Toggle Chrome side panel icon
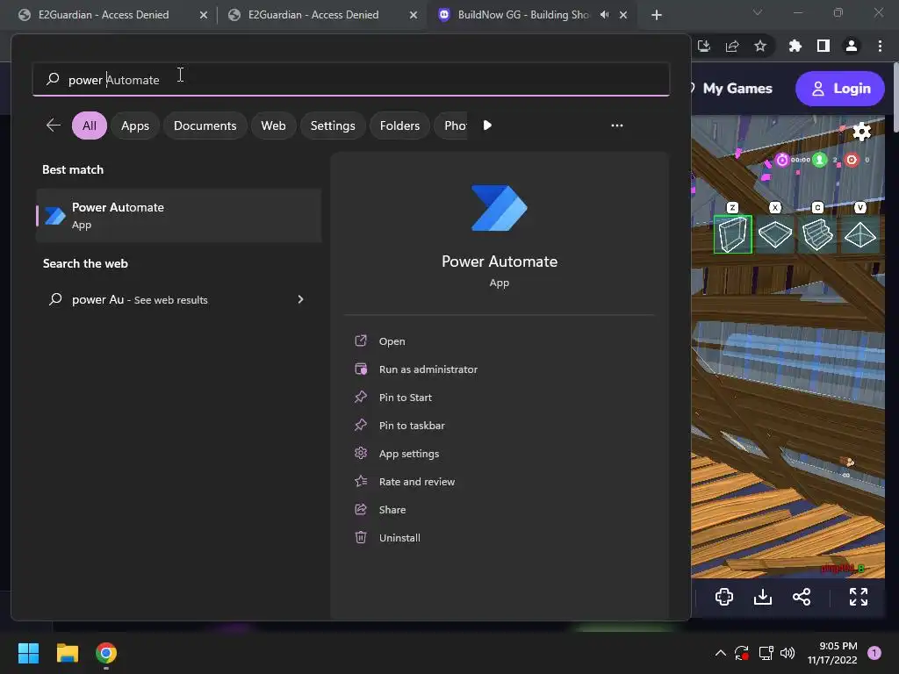This screenshot has width=899, height=674. click(823, 46)
